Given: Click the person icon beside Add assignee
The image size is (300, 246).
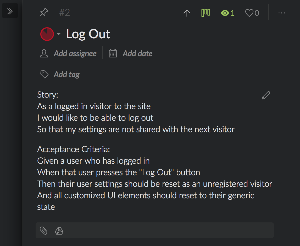Looking at the screenshot, I should pyautogui.click(x=44, y=54).
